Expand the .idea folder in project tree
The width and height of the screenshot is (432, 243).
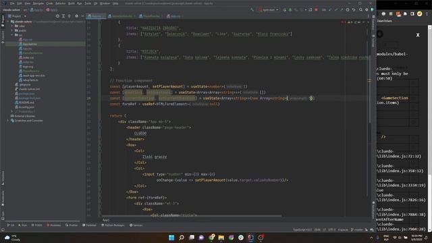click(x=12, y=26)
